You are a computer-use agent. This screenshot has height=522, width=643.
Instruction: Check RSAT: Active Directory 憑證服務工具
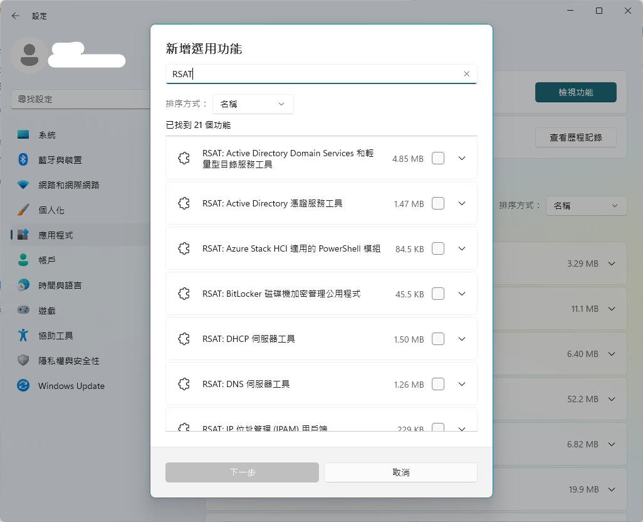pyautogui.click(x=438, y=203)
